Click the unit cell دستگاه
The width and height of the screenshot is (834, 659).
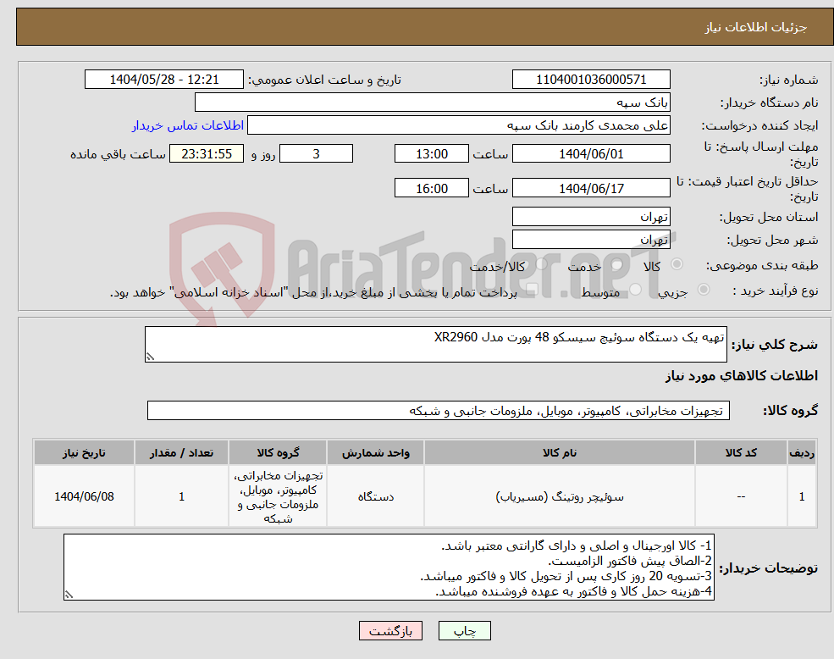376,496
